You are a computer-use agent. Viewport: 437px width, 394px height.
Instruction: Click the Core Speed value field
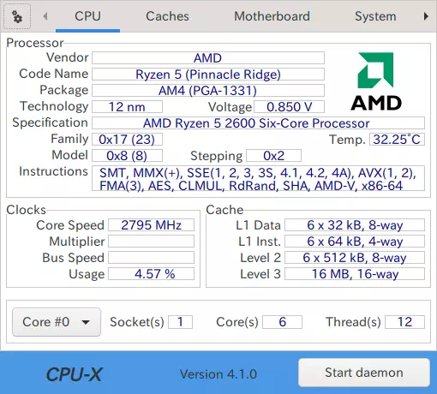click(x=151, y=225)
